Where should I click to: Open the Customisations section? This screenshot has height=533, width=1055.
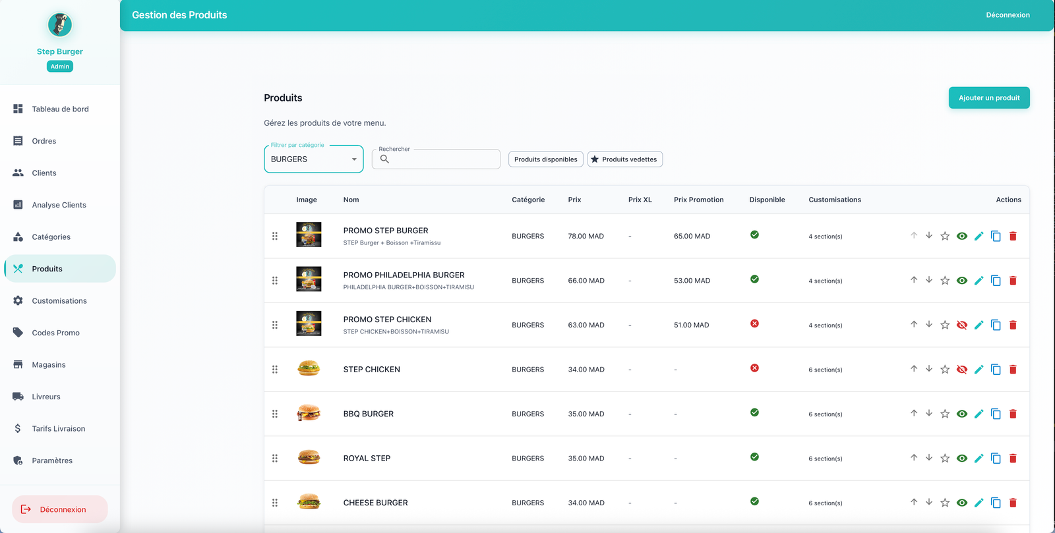pos(60,300)
